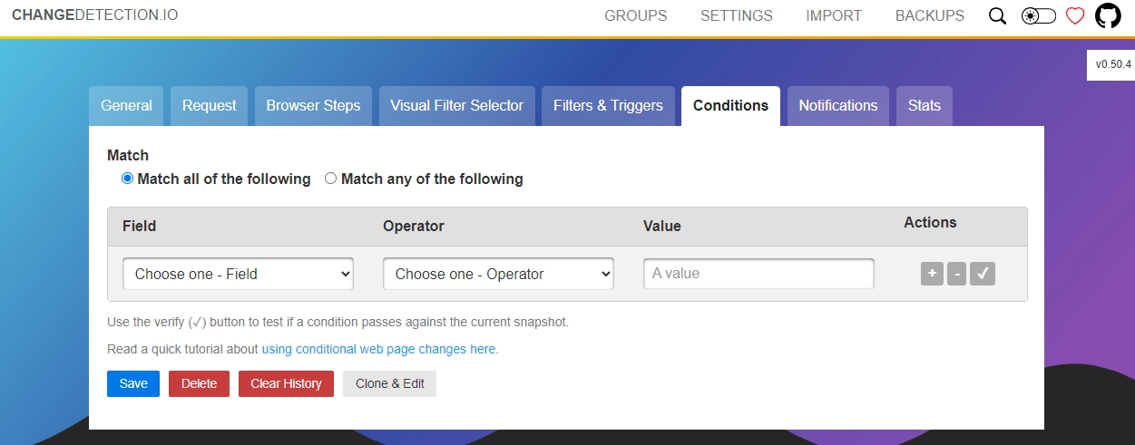The width and height of the screenshot is (1135, 445).
Task: Add a condition row with plus button
Action: 932,274
